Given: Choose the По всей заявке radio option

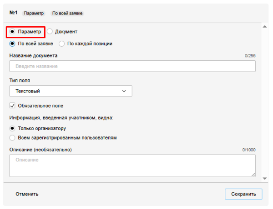Looking at the screenshot, I should [13, 44].
